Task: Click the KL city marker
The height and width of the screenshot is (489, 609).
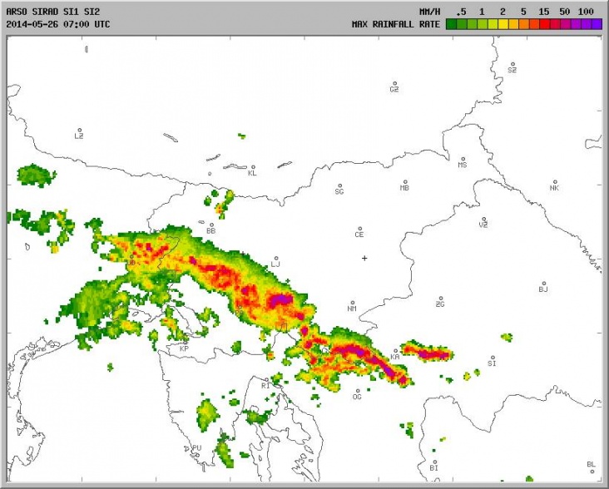Action: pyautogui.click(x=251, y=168)
